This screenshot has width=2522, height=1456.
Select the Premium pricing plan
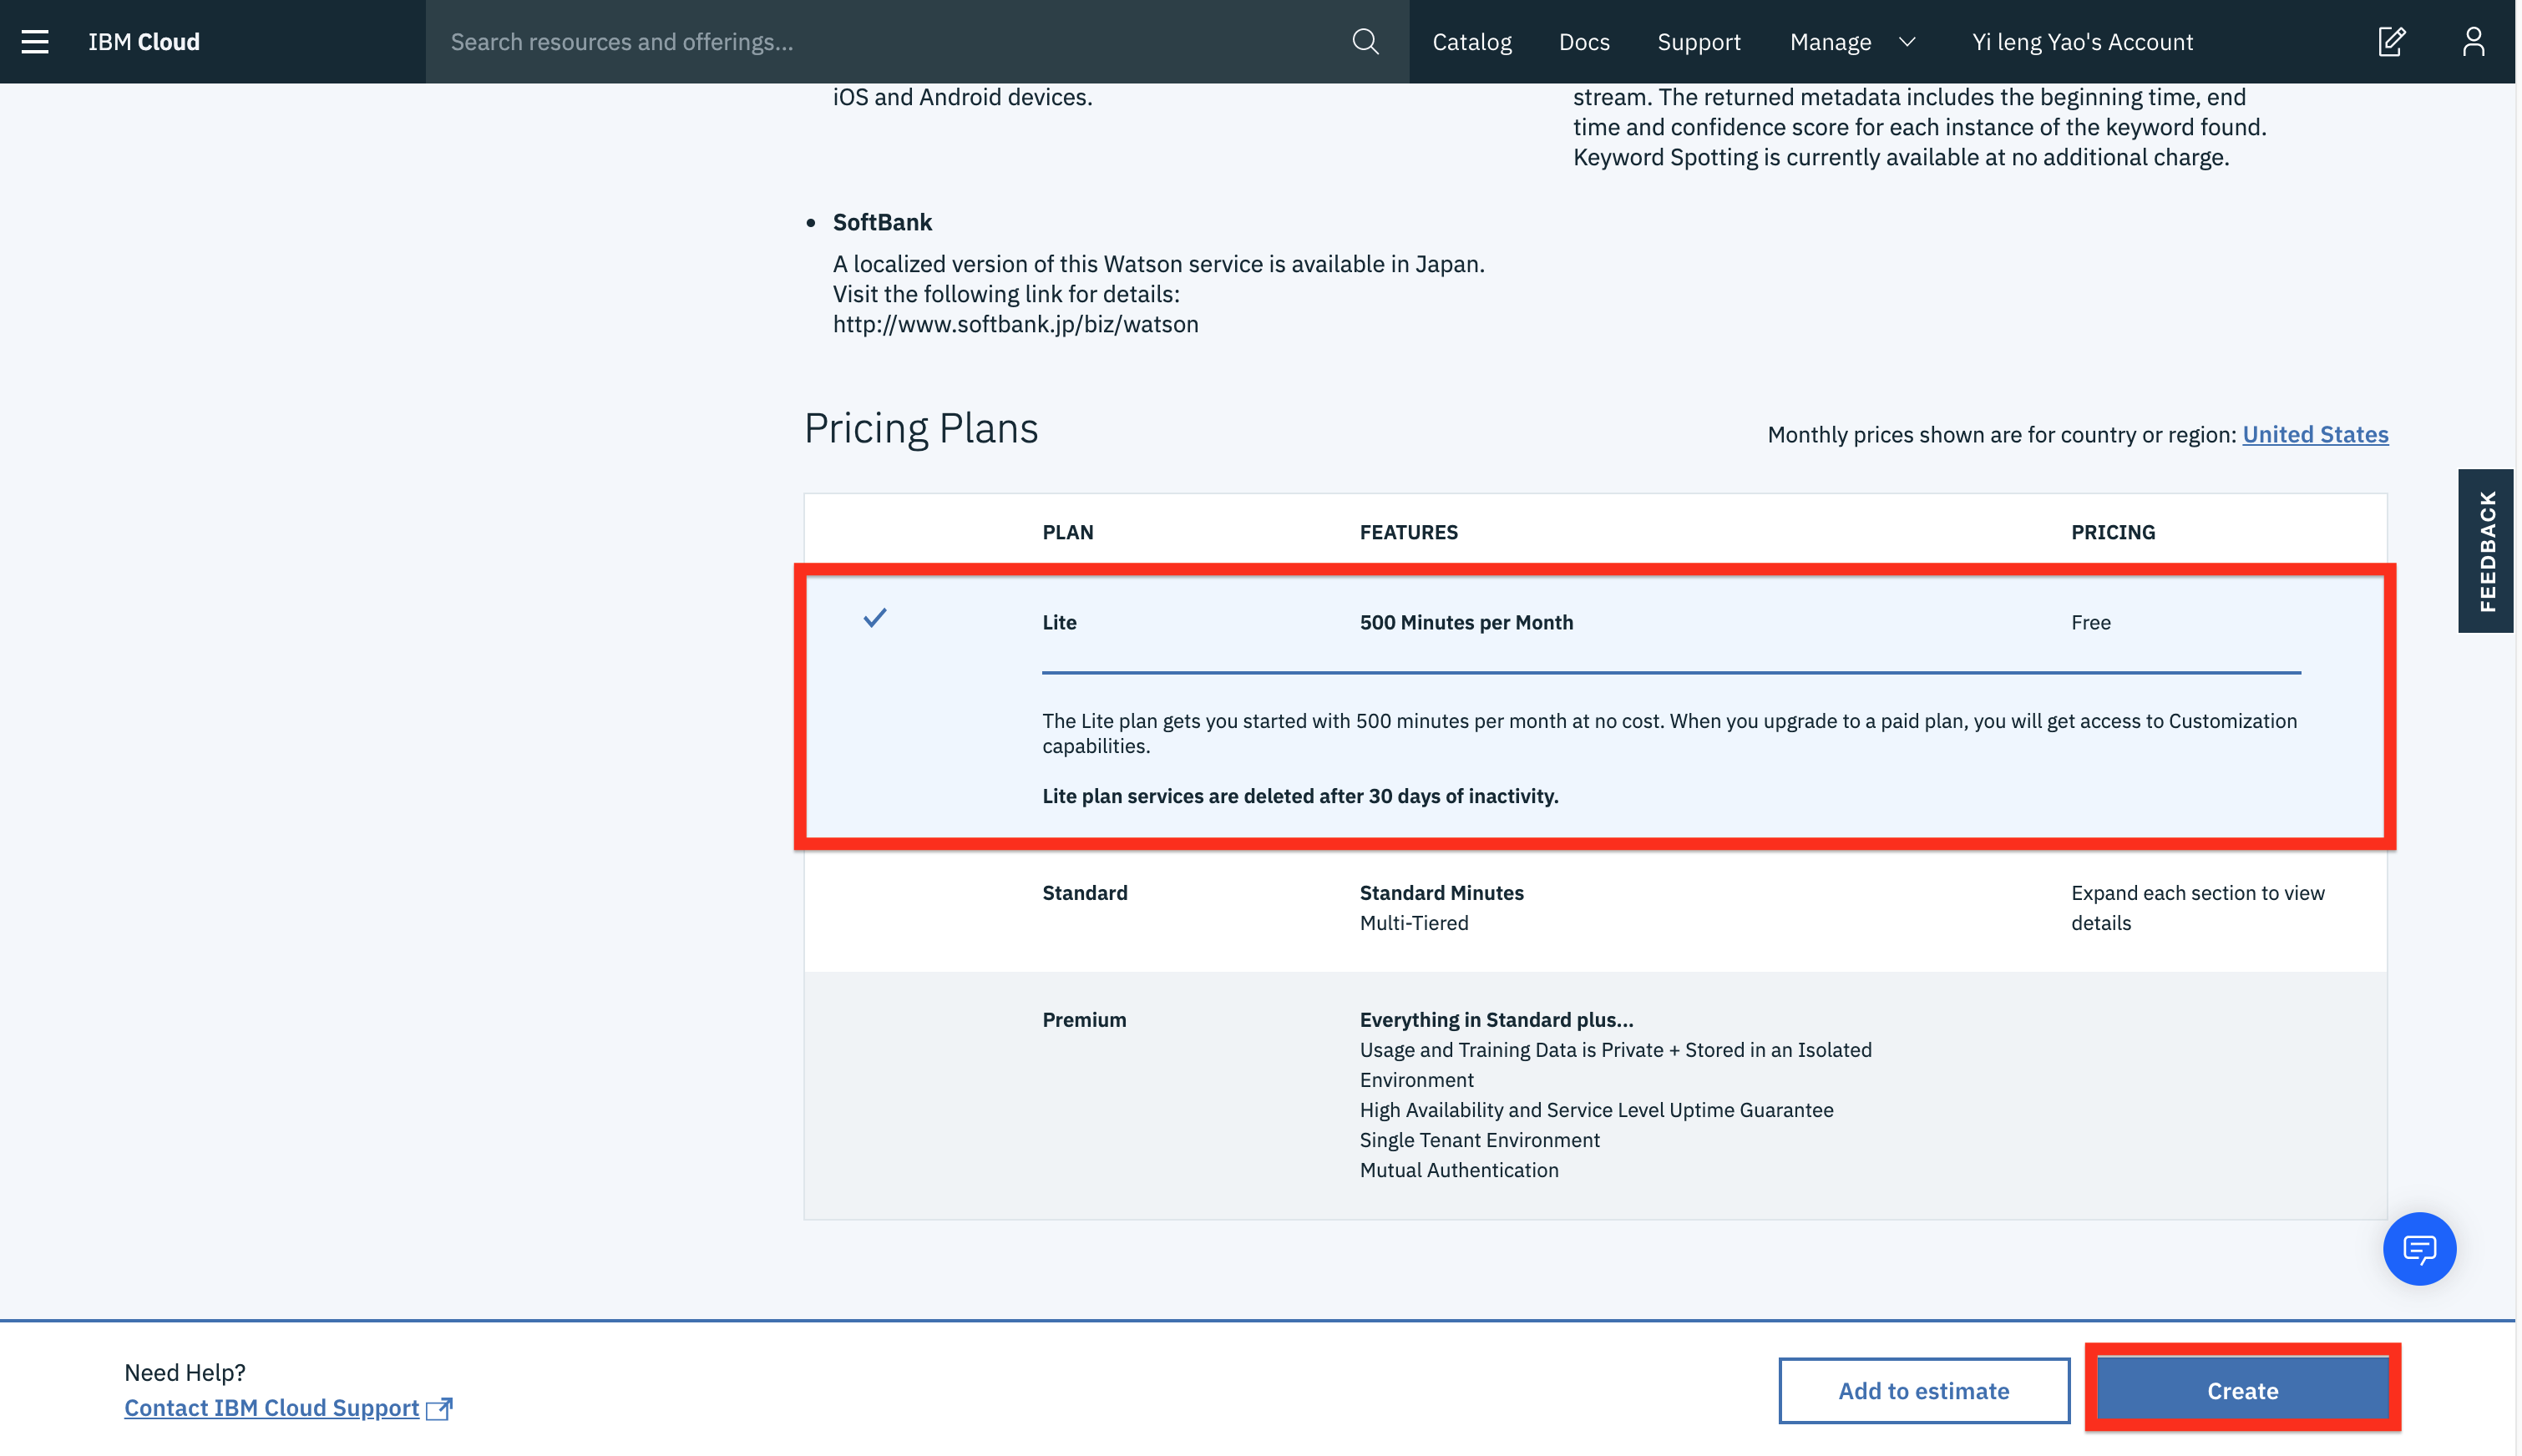click(x=1084, y=1020)
